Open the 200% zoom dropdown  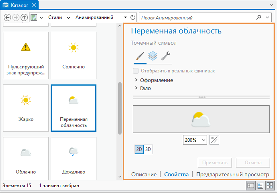coord(204,140)
